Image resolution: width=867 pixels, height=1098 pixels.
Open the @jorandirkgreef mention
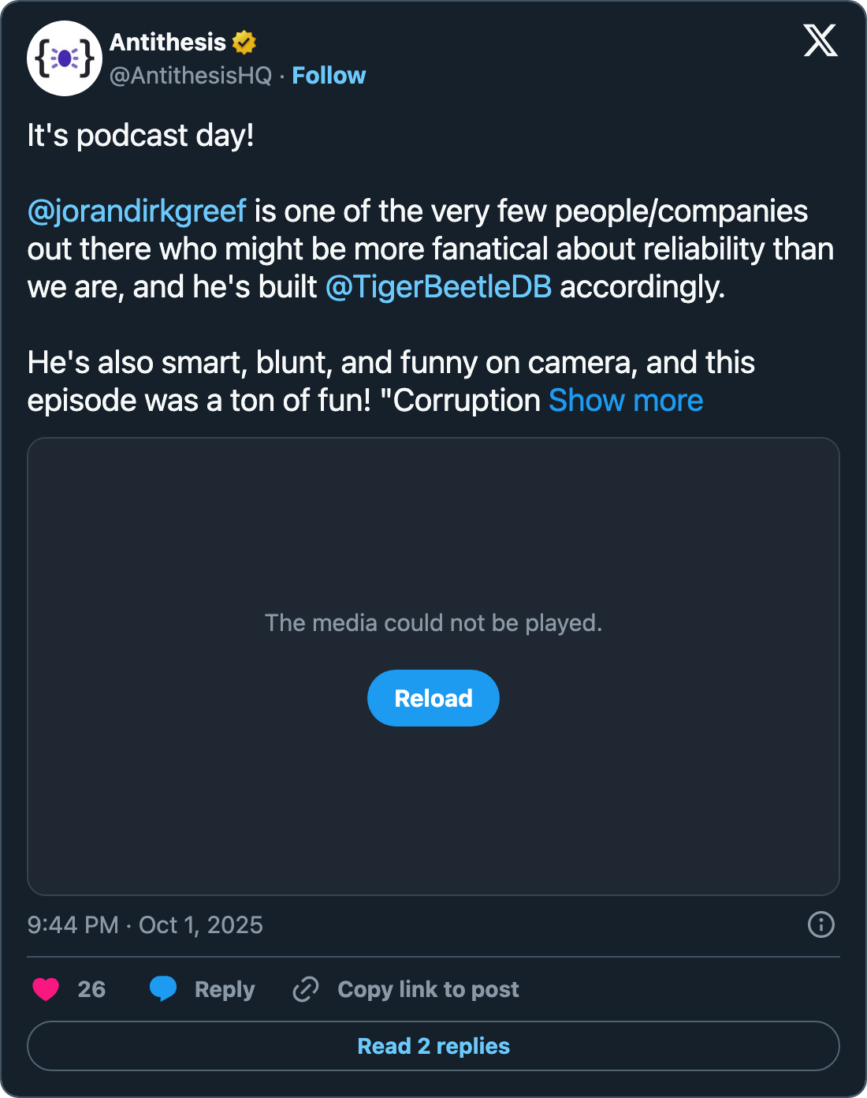click(x=137, y=211)
